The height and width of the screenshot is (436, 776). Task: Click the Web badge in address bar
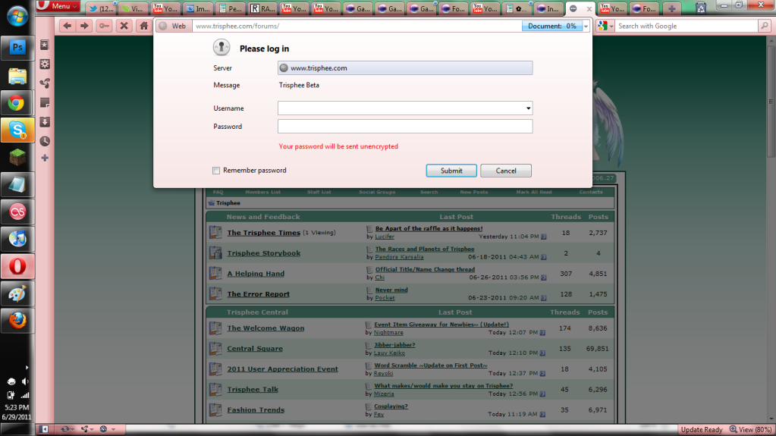coord(173,27)
